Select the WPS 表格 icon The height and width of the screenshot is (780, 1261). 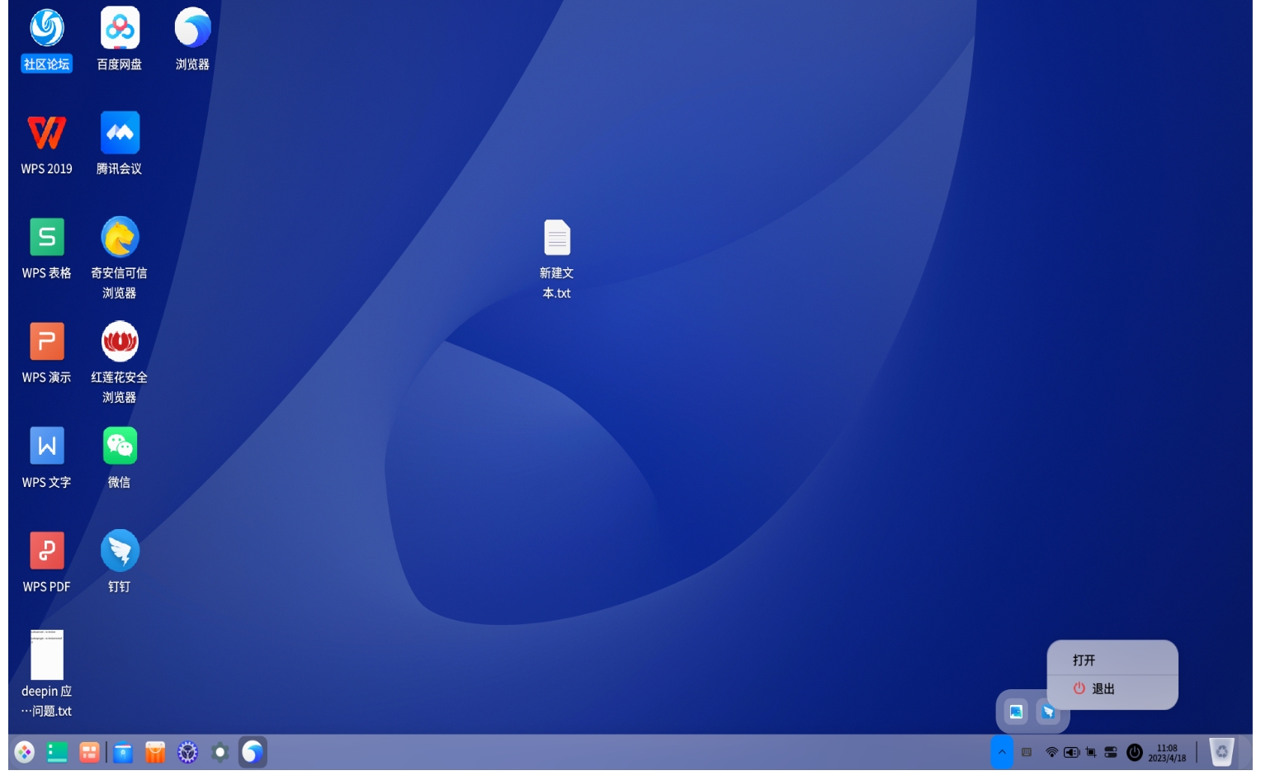(x=47, y=248)
